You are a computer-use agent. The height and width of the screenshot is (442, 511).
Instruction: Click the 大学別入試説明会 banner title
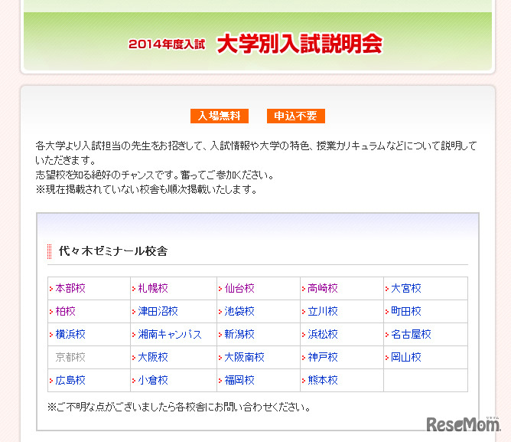tap(299, 44)
